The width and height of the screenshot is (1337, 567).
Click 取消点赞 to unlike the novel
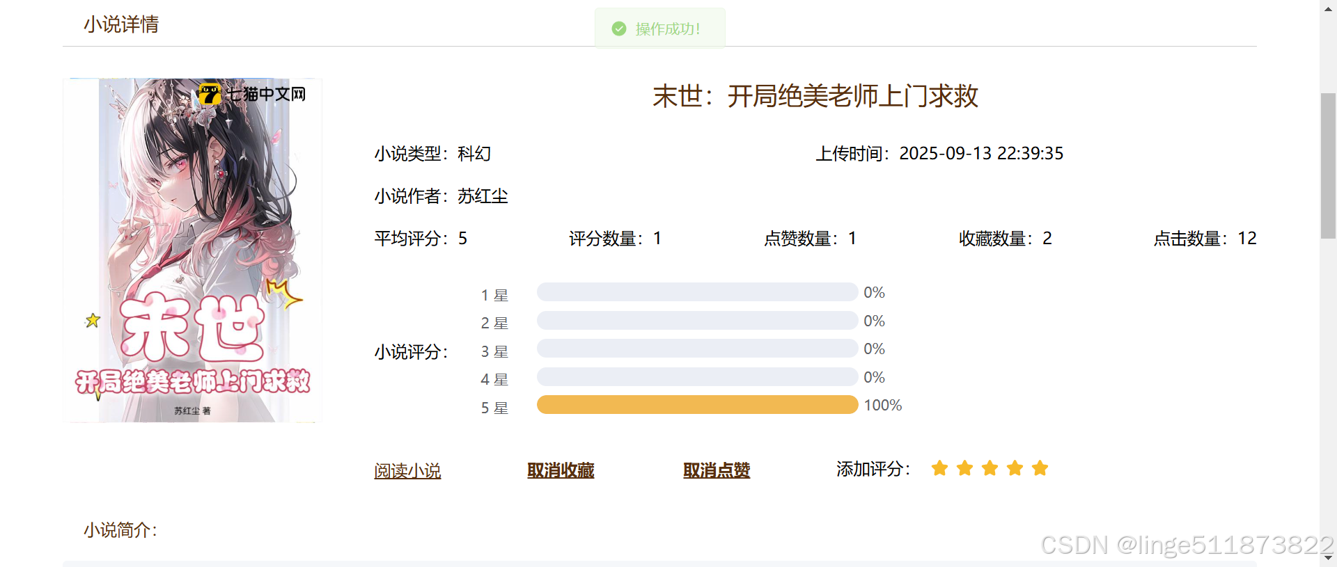[x=717, y=471]
